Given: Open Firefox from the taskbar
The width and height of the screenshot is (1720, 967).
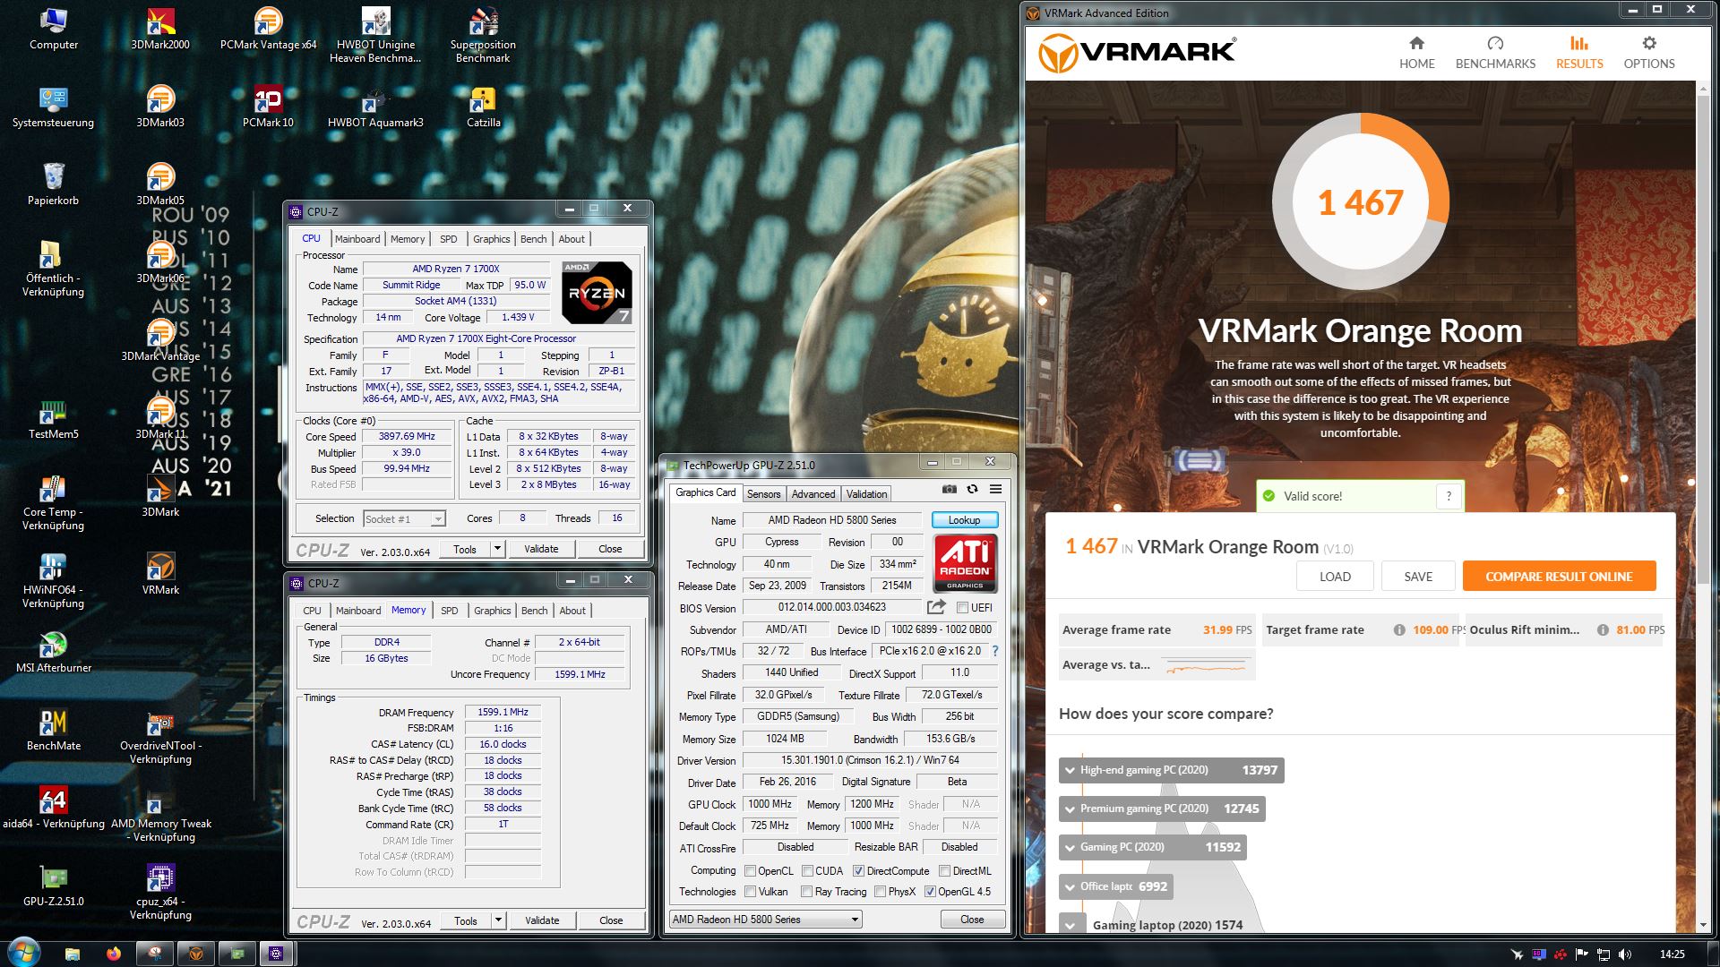Looking at the screenshot, I should click(113, 954).
